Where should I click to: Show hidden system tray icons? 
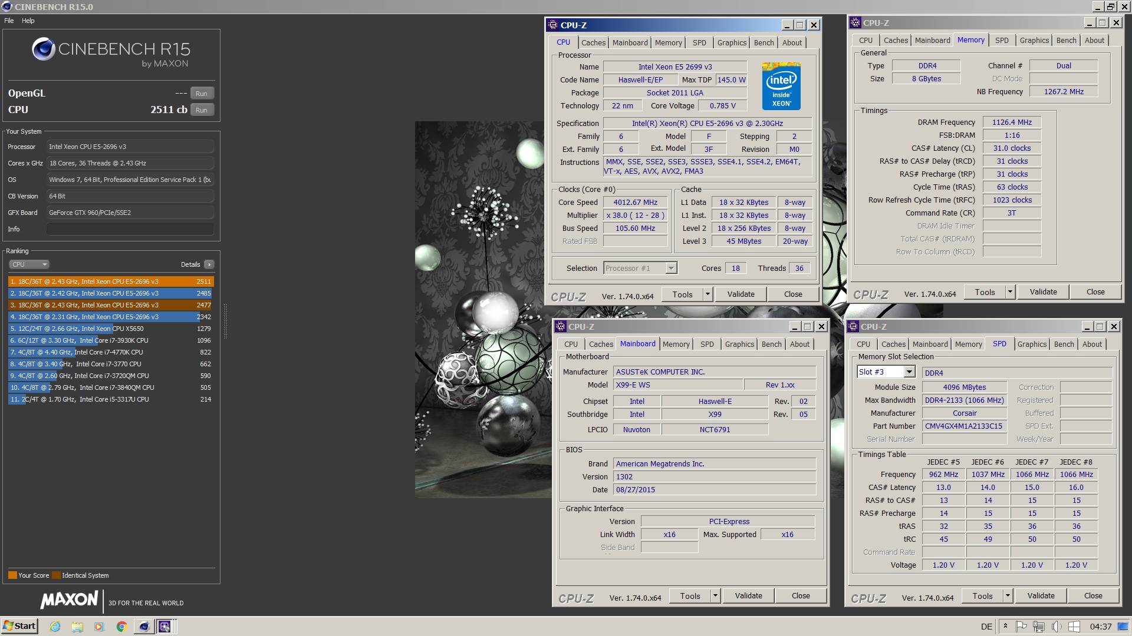1005,626
